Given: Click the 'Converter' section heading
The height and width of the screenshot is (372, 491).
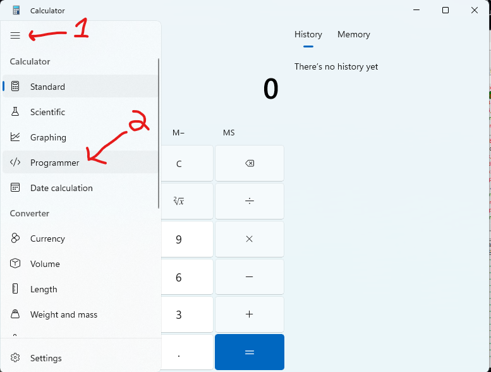Looking at the screenshot, I should [x=30, y=213].
